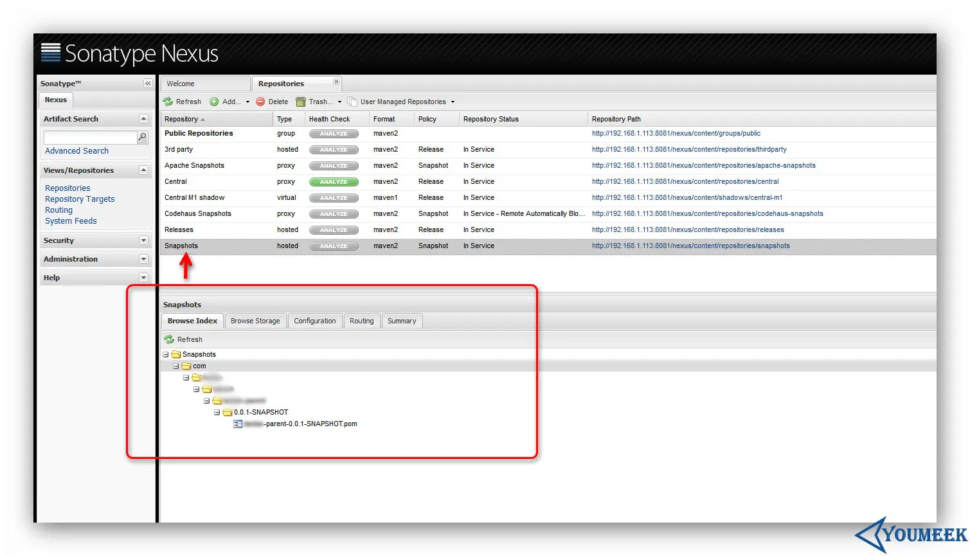Click the green Add icon

coord(214,102)
